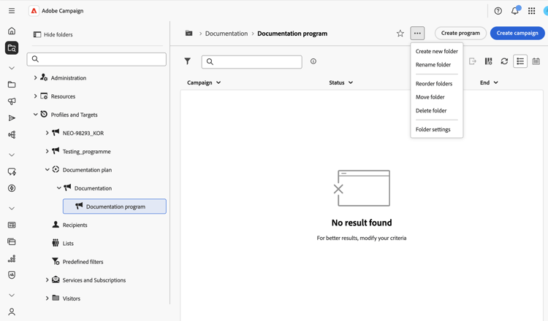Open Predefined filters tree item
Image resolution: width=548 pixels, height=321 pixels.
pos(83,262)
